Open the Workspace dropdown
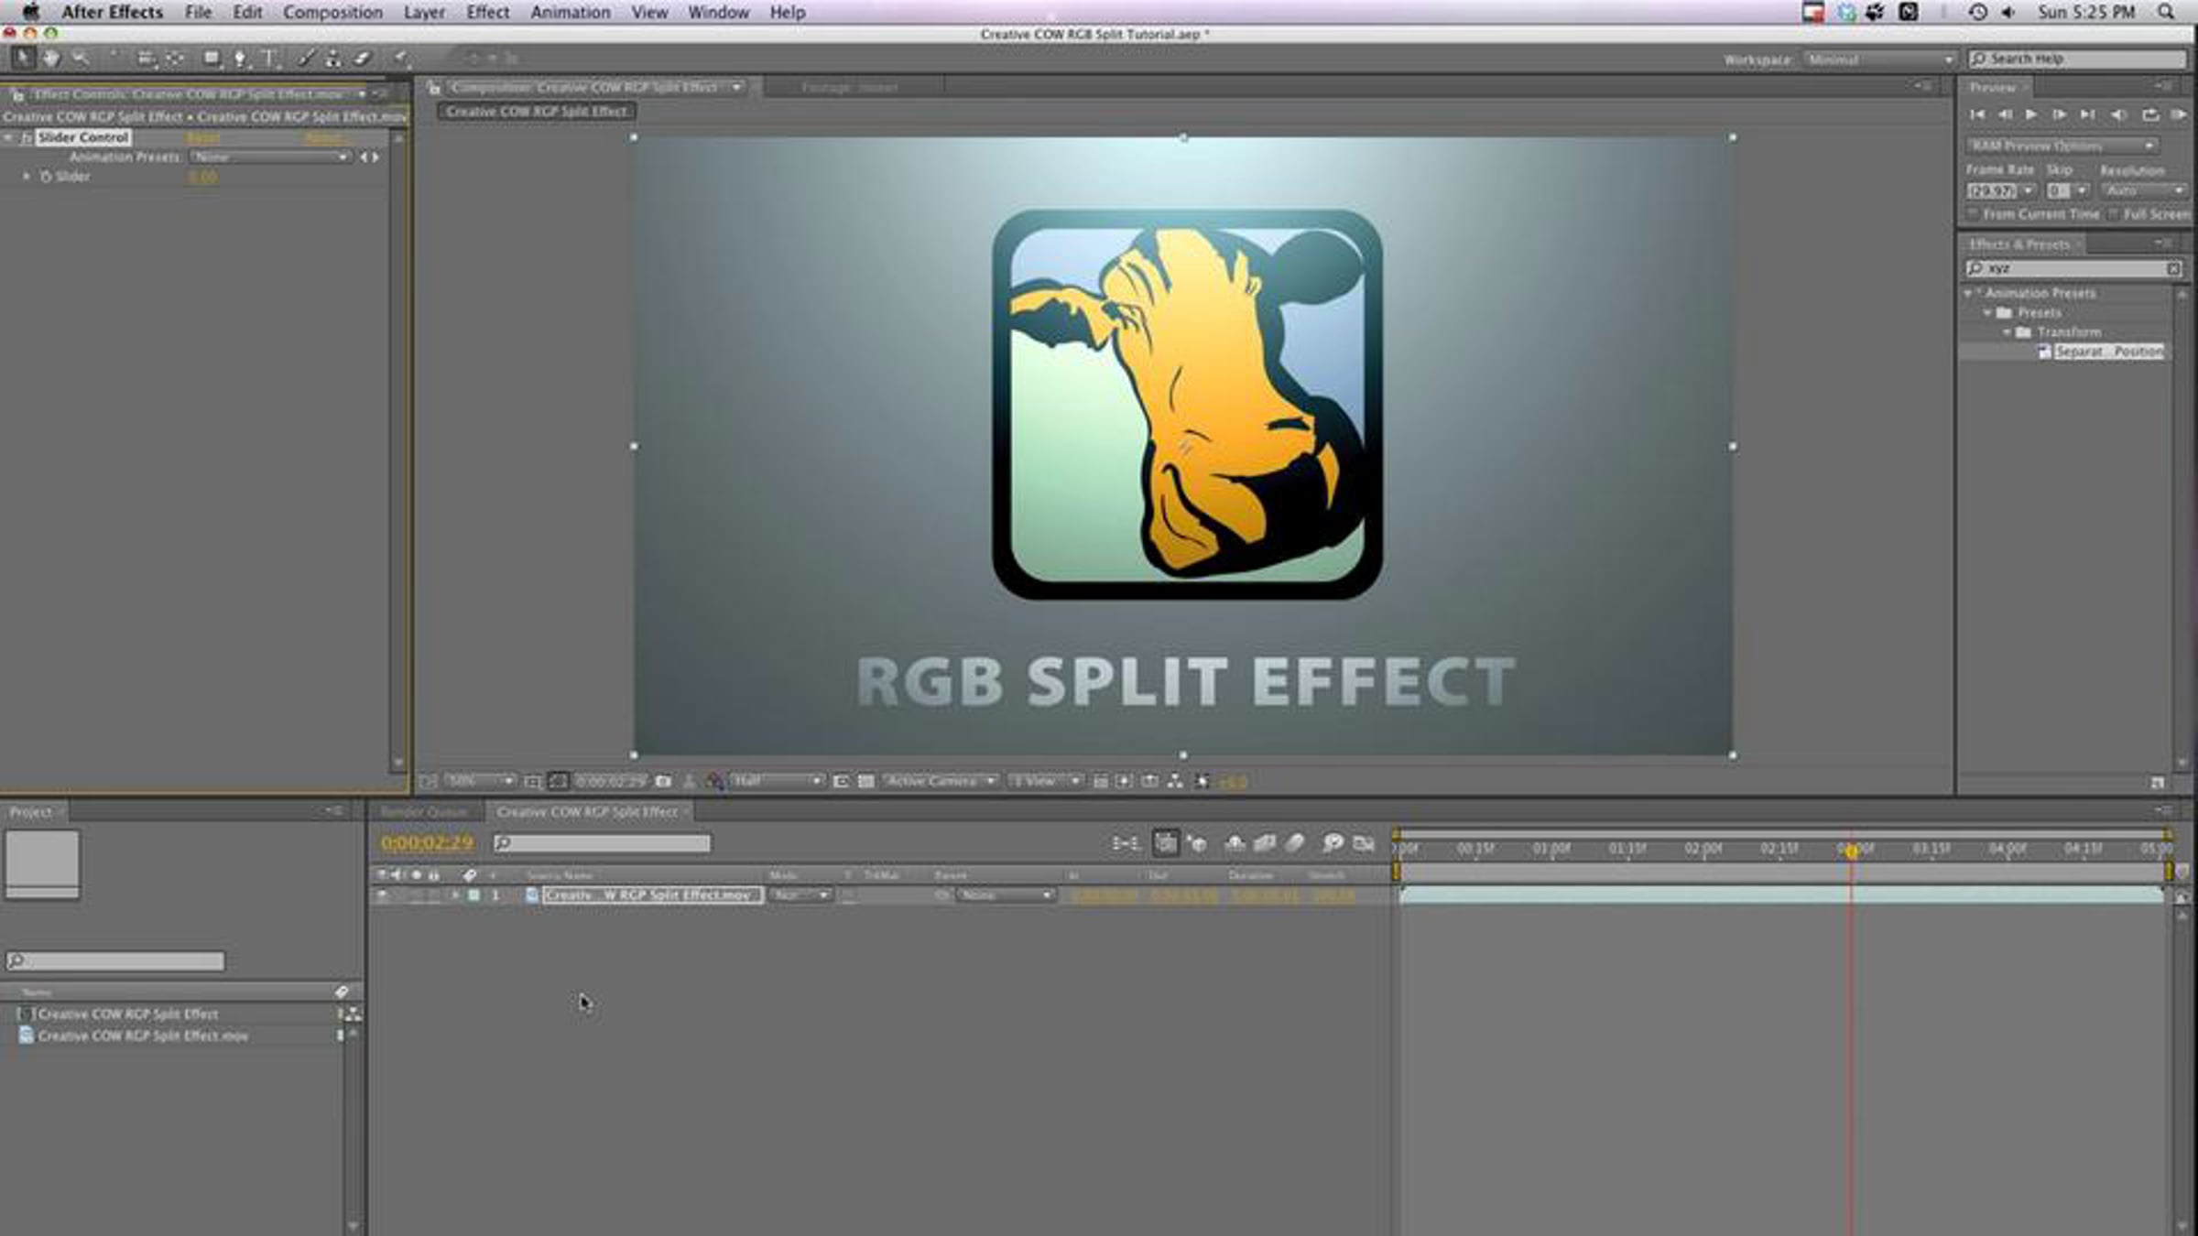 click(x=1880, y=60)
